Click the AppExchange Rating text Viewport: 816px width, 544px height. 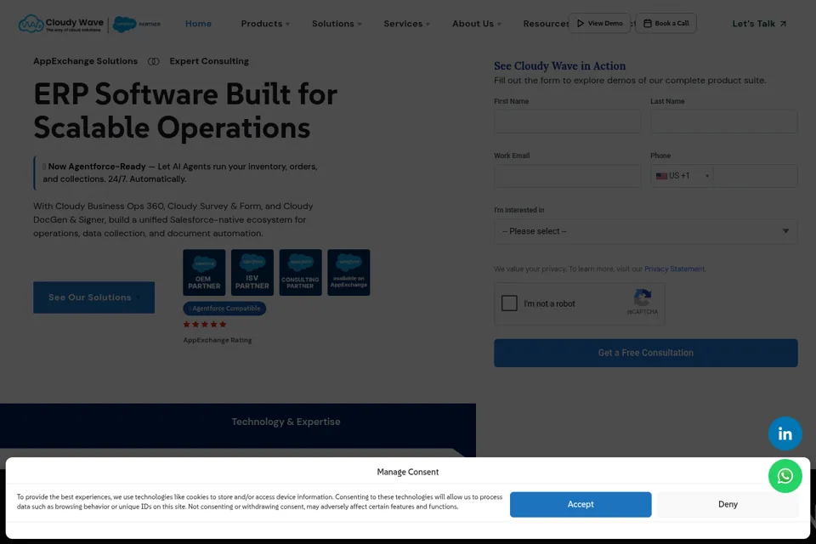pyautogui.click(x=218, y=340)
